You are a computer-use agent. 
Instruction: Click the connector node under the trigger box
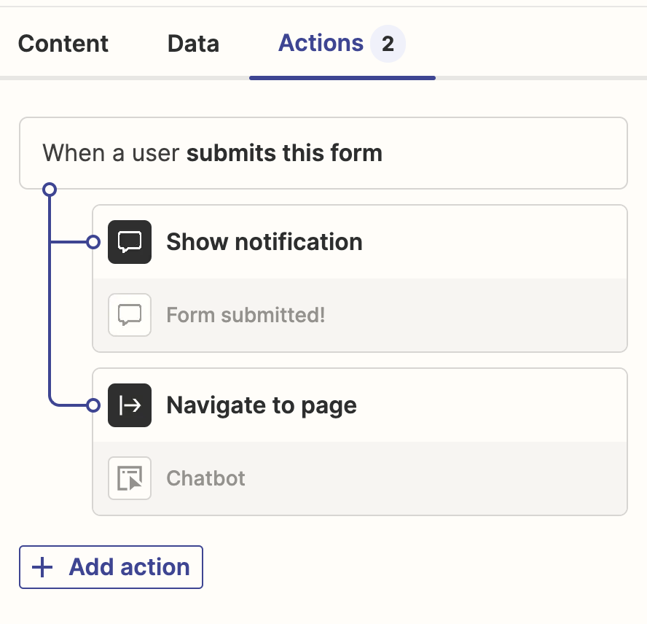click(50, 190)
